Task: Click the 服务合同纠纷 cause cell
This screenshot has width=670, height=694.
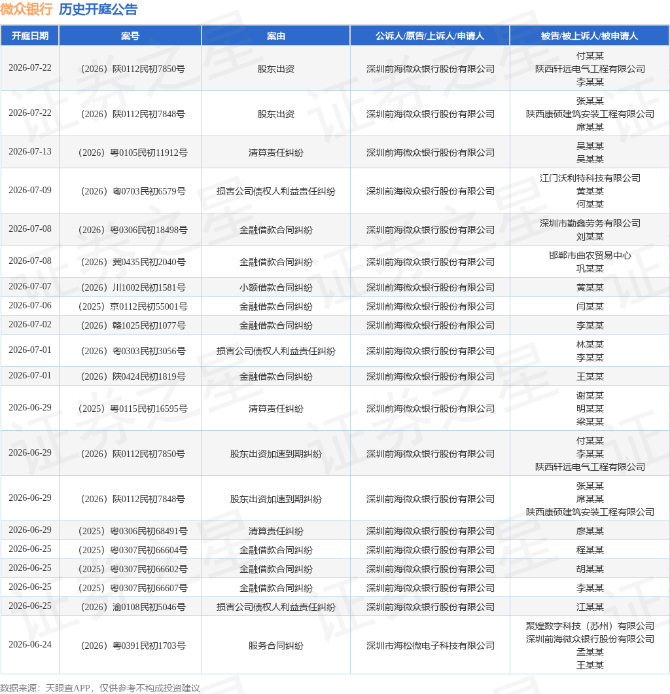Action: point(276,646)
